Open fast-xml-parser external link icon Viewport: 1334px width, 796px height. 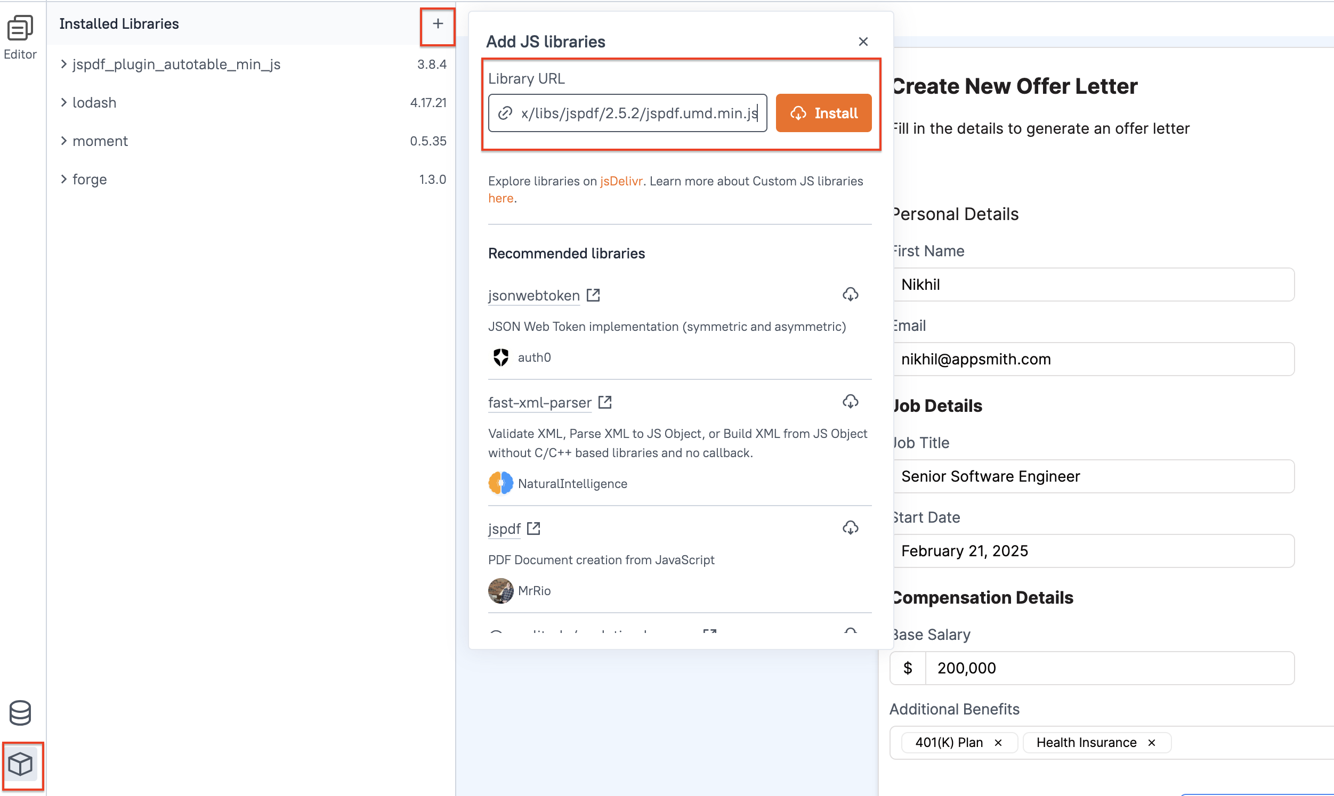coord(605,402)
